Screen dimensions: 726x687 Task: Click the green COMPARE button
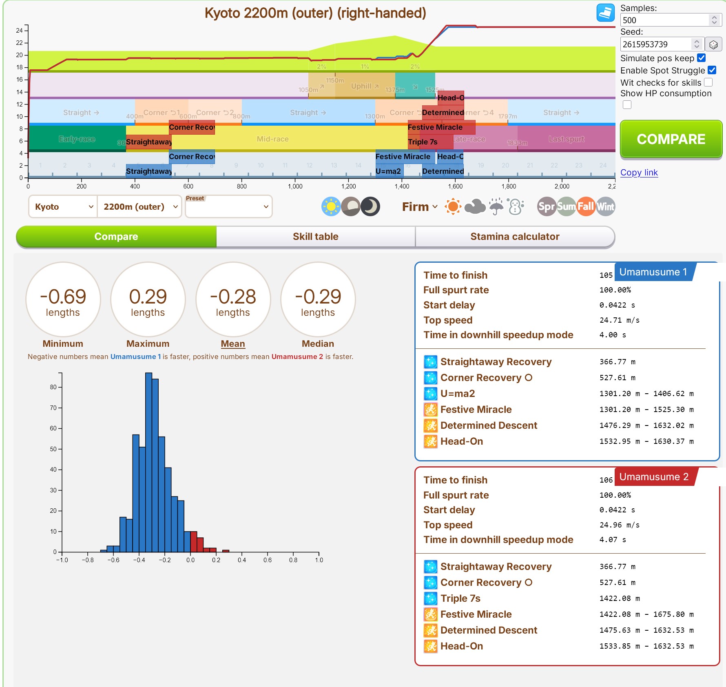coord(671,139)
